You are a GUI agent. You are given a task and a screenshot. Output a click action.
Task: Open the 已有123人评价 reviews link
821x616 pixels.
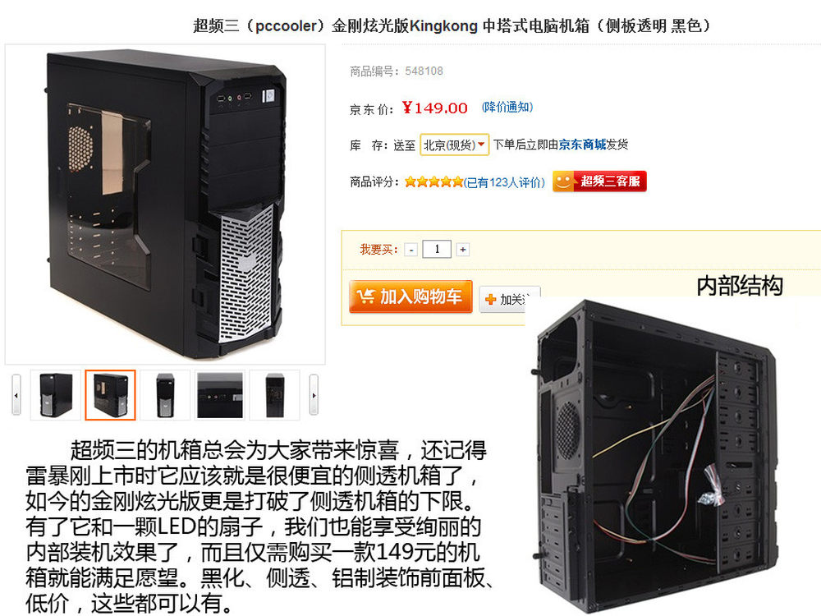pyautogui.click(x=505, y=182)
